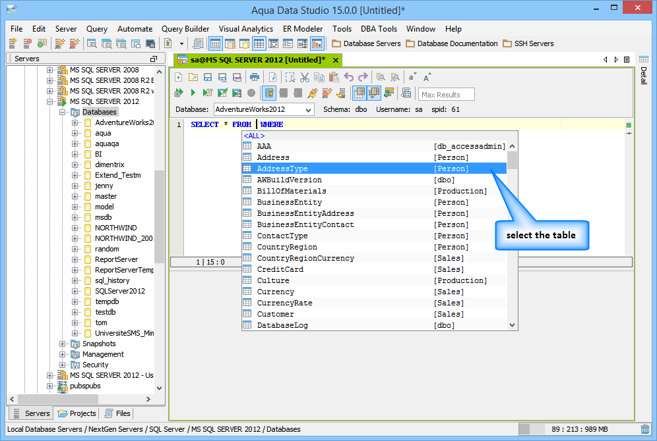This screenshot has height=441, width=657.
Task: Expand the Security folder node
Action: point(63,365)
